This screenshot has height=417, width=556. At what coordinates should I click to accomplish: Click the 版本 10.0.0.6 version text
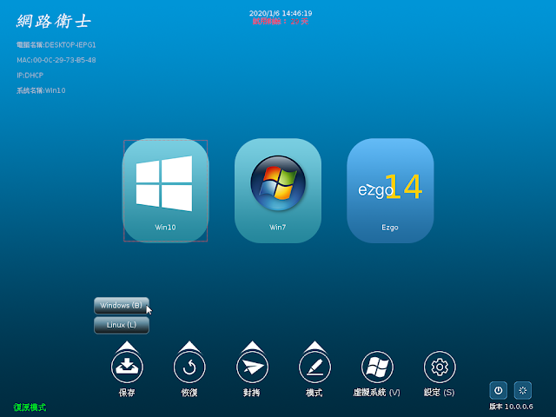point(511,407)
